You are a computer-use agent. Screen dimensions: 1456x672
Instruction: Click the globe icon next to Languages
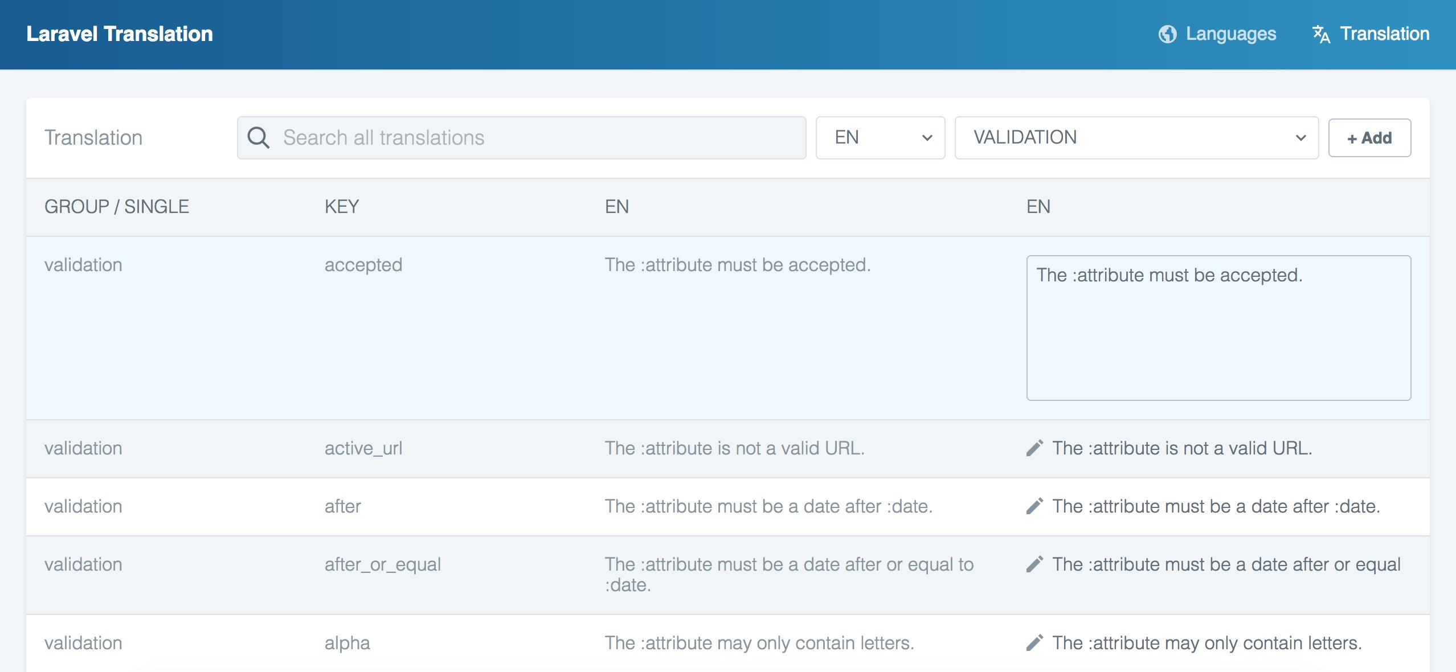click(1168, 34)
